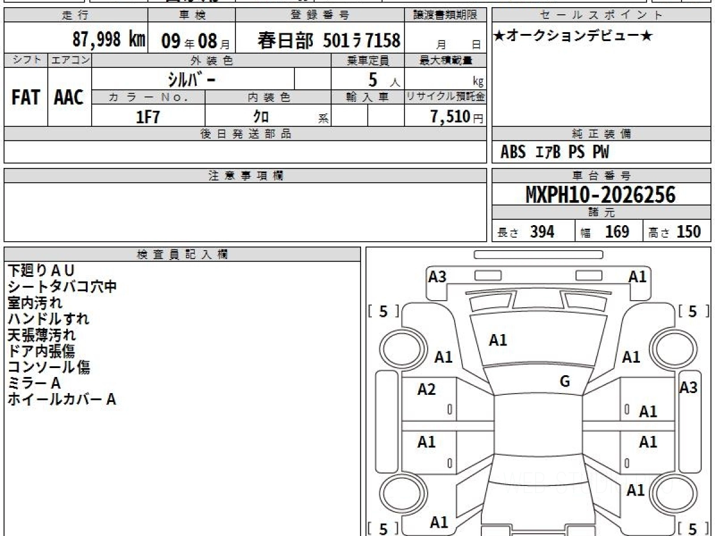Click the license plate outline above the bumper

click(538, 255)
